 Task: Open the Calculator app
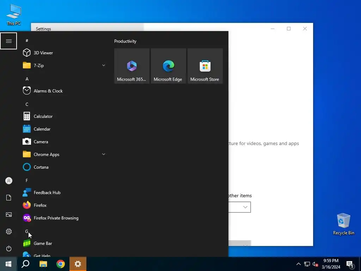tap(65, 116)
